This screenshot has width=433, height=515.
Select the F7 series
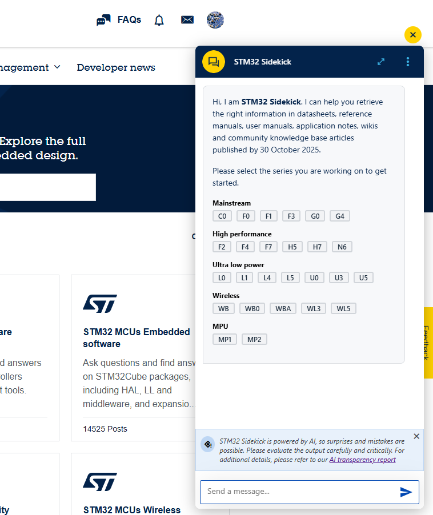pos(268,247)
